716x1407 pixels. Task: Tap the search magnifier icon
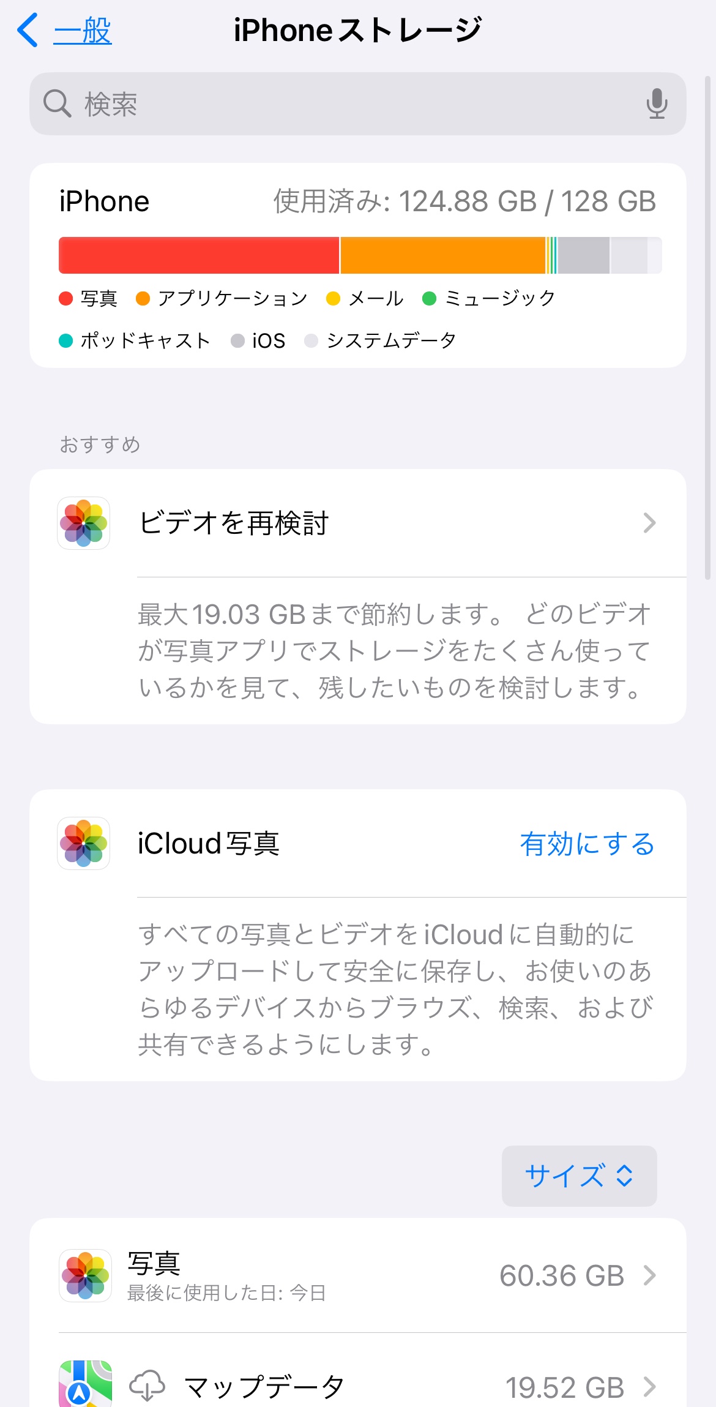[57, 103]
